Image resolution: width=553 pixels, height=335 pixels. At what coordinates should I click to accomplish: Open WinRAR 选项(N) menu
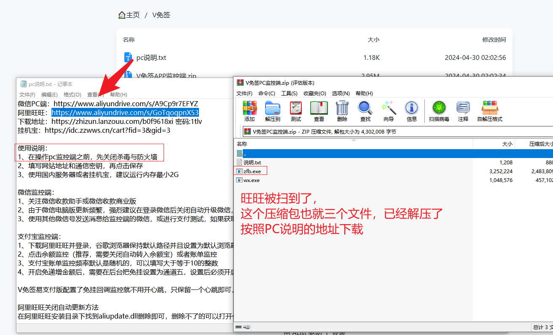[x=341, y=93]
